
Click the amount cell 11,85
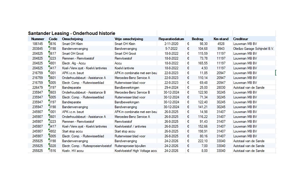pos(204,73)
